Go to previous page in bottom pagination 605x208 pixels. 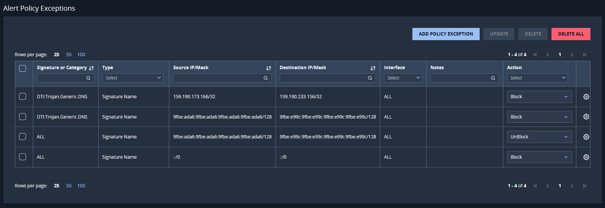tap(548, 186)
